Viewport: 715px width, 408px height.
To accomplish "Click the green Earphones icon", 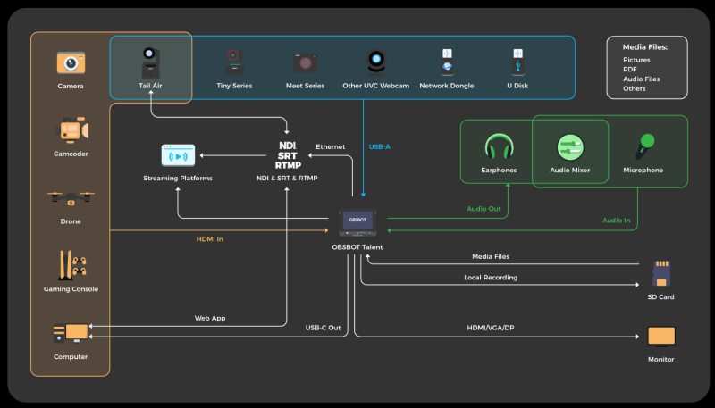I will (x=499, y=146).
